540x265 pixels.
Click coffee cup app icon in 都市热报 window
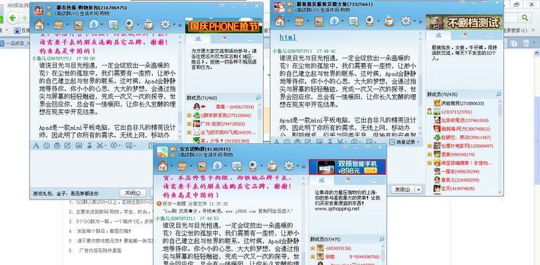(x=149, y=25)
